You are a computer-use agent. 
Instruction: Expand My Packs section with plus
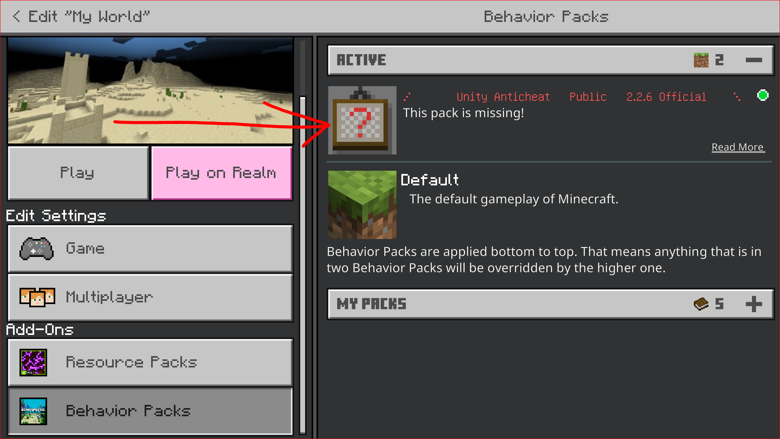(x=754, y=304)
